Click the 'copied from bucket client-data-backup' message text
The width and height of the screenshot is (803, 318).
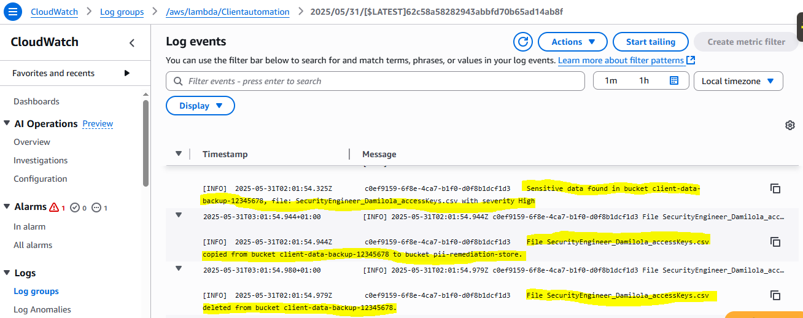(x=456, y=247)
